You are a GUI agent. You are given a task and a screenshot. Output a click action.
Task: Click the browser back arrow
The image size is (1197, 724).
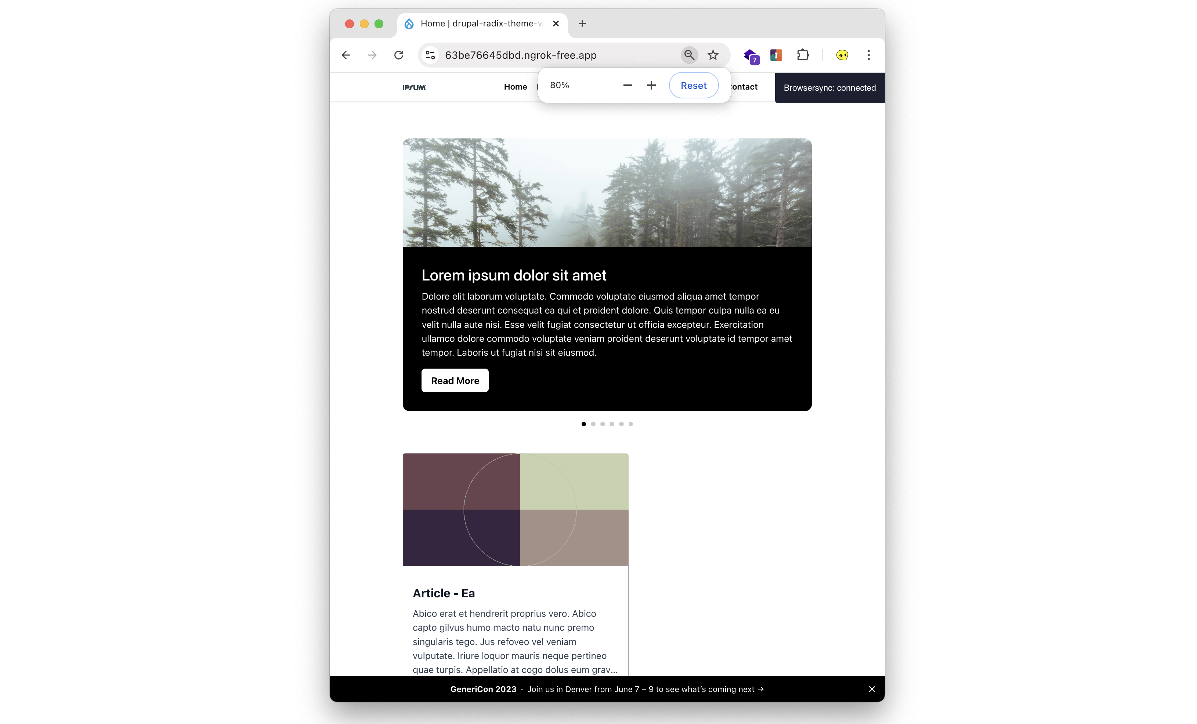pyautogui.click(x=346, y=55)
